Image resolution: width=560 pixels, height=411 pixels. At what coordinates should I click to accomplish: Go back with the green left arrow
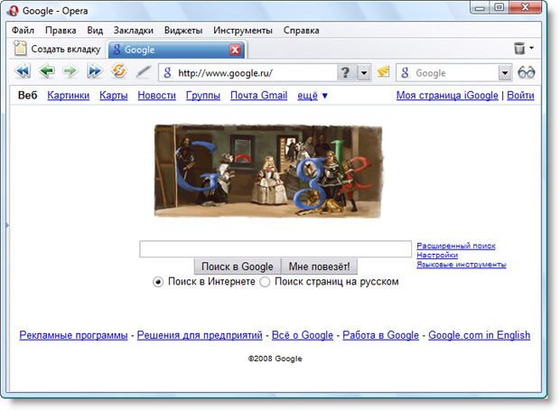tap(46, 71)
